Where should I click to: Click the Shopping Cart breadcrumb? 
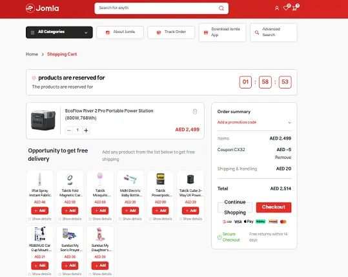point(62,54)
